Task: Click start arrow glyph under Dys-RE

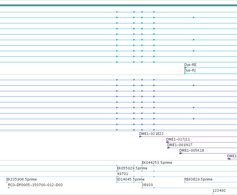Action: [x=185, y=68]
